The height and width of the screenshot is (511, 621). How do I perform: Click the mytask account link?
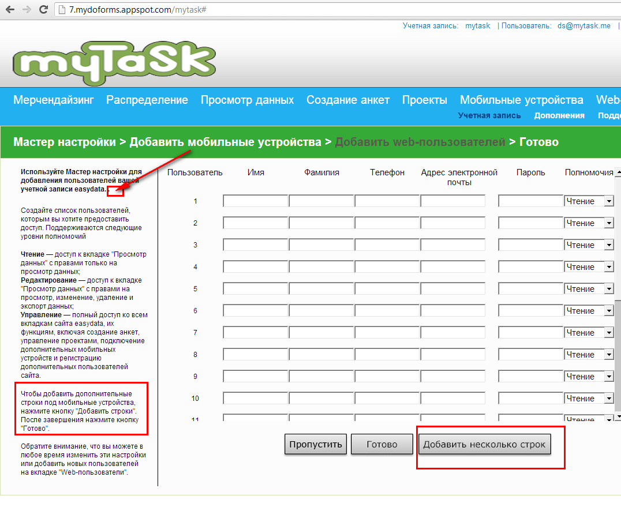click(477, 26)
